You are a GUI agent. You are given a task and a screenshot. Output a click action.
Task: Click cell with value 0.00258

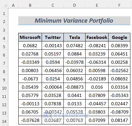pyautogui.click(x=120, y=62)
